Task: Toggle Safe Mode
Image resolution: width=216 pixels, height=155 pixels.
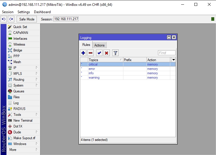Action: tap(27, 19)
